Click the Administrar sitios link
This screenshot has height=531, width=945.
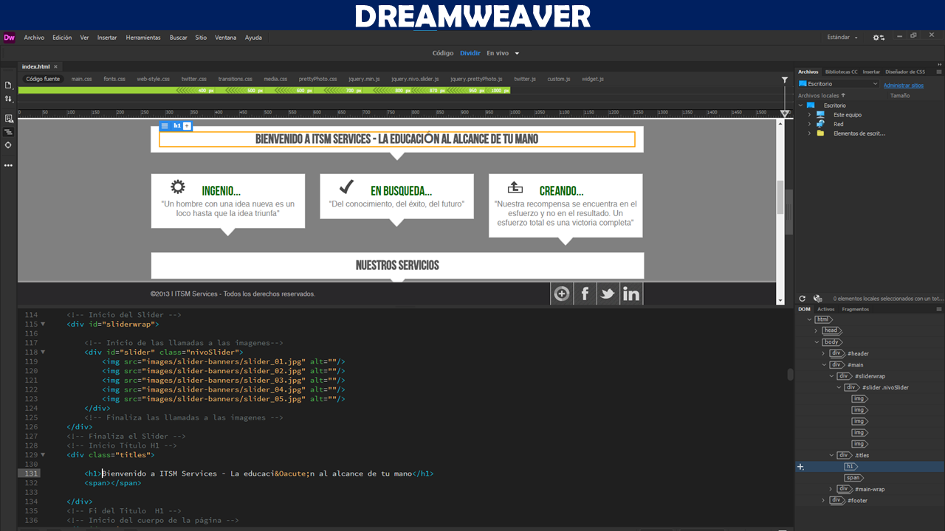tap(903, 86)
